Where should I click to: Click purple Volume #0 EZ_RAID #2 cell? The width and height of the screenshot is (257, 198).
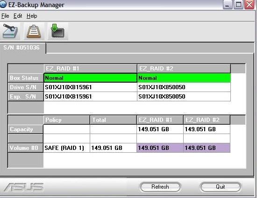207,148
